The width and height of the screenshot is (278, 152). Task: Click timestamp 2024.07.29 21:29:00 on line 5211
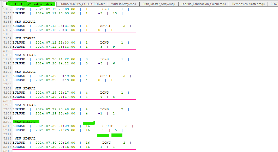click(x=55, y=130)
